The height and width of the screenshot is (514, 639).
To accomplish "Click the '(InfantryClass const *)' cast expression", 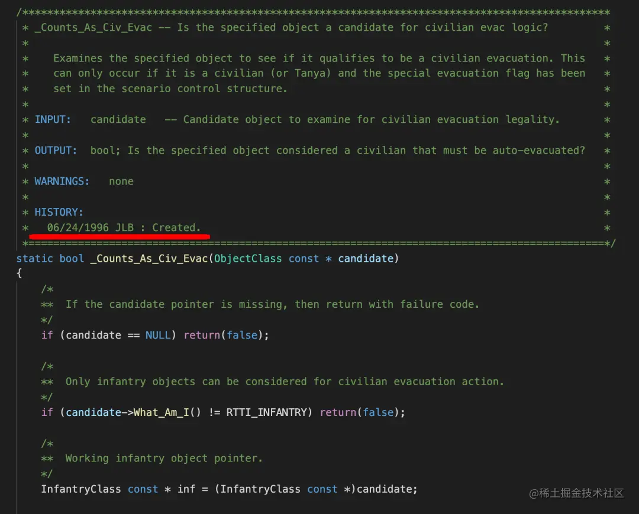I will pyautogui.click(x=285, y=489).
